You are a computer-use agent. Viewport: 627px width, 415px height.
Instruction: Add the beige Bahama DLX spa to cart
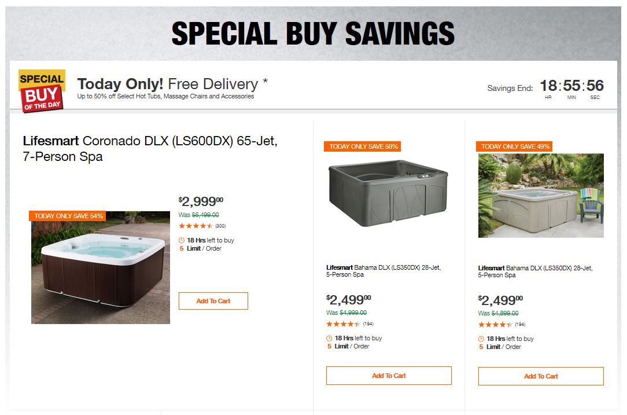pos(541,376)
